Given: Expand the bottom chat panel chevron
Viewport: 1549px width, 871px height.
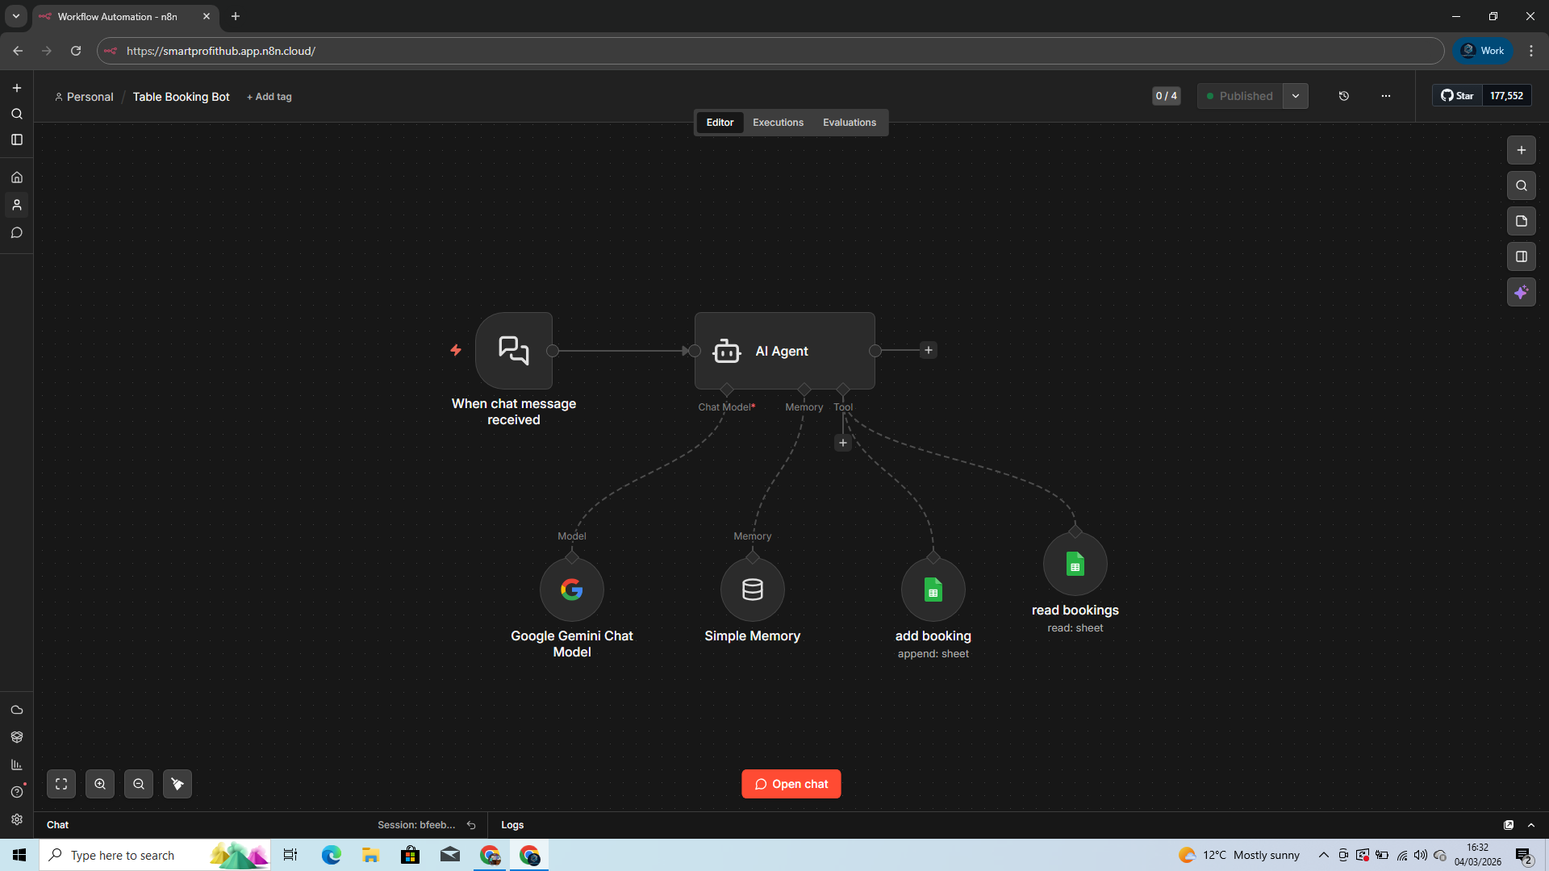Looking at the screenshot, I should tap(1530, 825).
